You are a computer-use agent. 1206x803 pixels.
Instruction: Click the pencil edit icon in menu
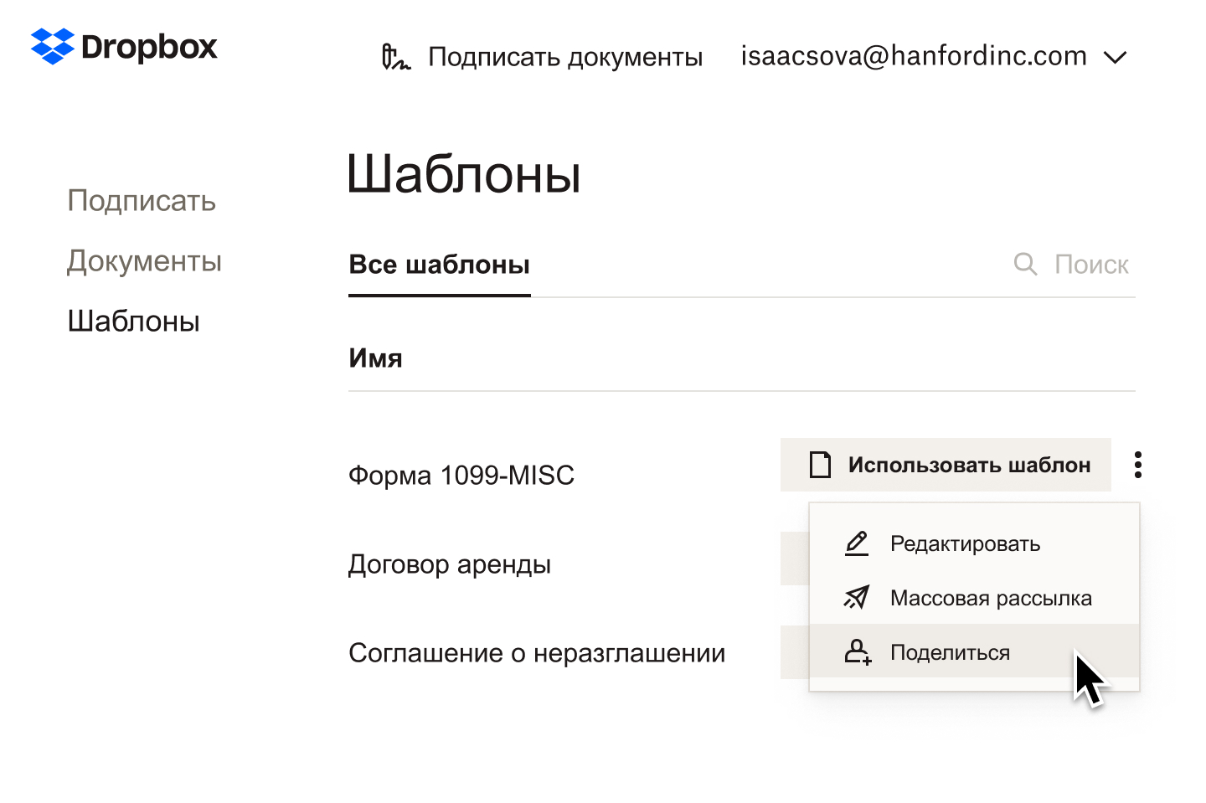click(857, 543)
